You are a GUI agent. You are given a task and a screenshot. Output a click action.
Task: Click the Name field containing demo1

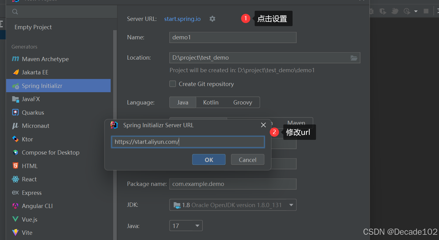(x=233, y=37)
